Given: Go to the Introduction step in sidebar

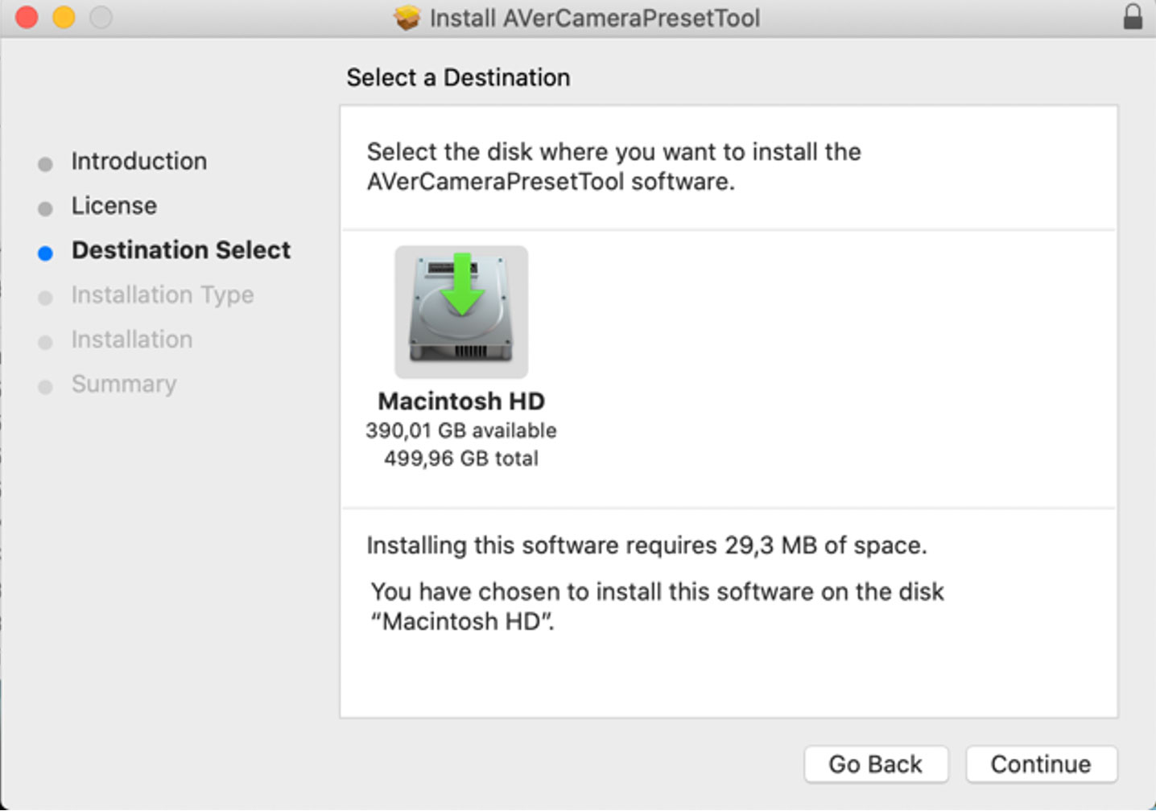Looking at the screenshot, I should [138, 161].
